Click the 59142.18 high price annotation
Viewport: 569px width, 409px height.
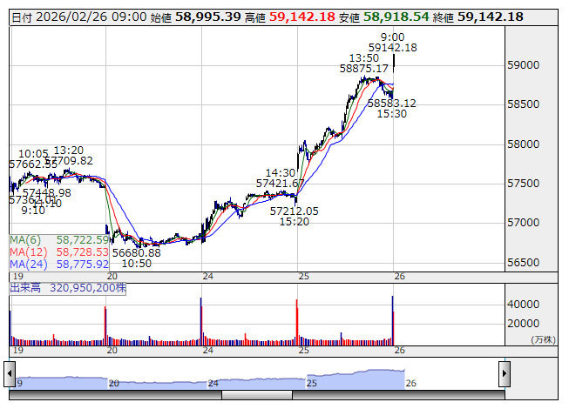392,48
